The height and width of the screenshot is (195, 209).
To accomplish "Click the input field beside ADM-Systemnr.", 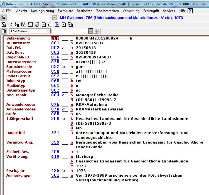I will pos(70,31).
